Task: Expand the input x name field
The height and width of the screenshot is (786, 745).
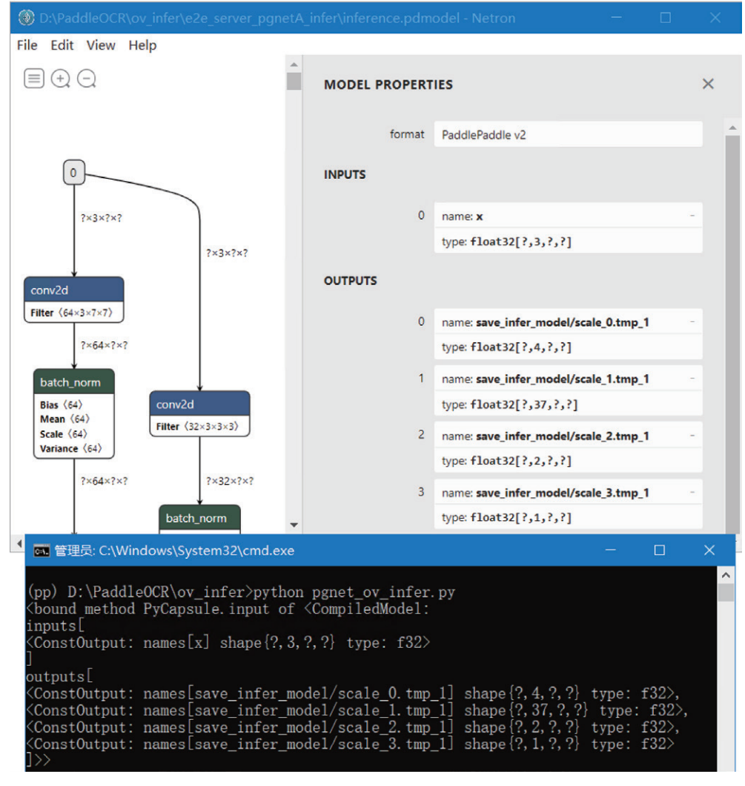Action: pos(692,216)
